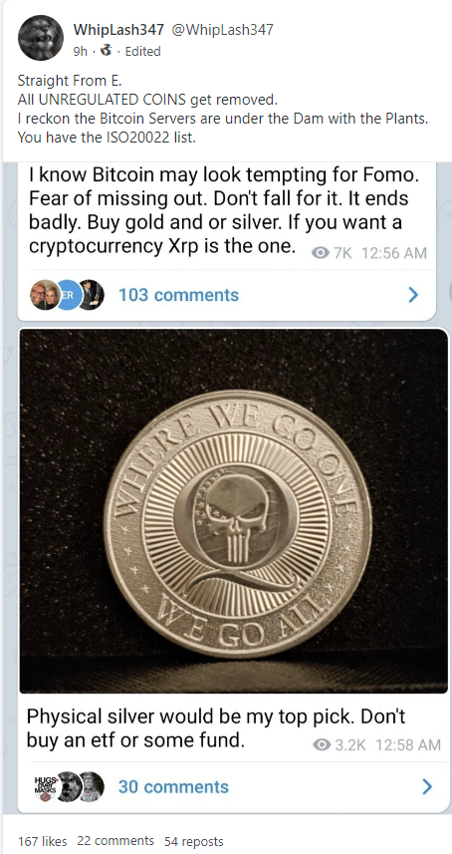Open the statue commenter avatar beside 30 comments
452x854 pixels.
(91, 786)
